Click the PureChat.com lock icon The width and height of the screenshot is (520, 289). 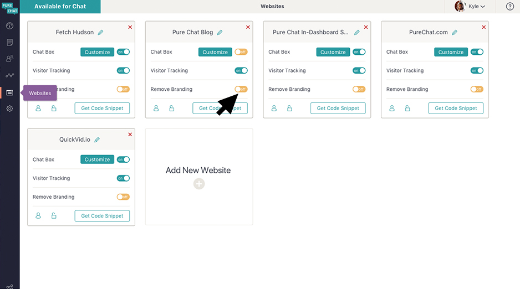pyautogui.click(x=407, y=109)
